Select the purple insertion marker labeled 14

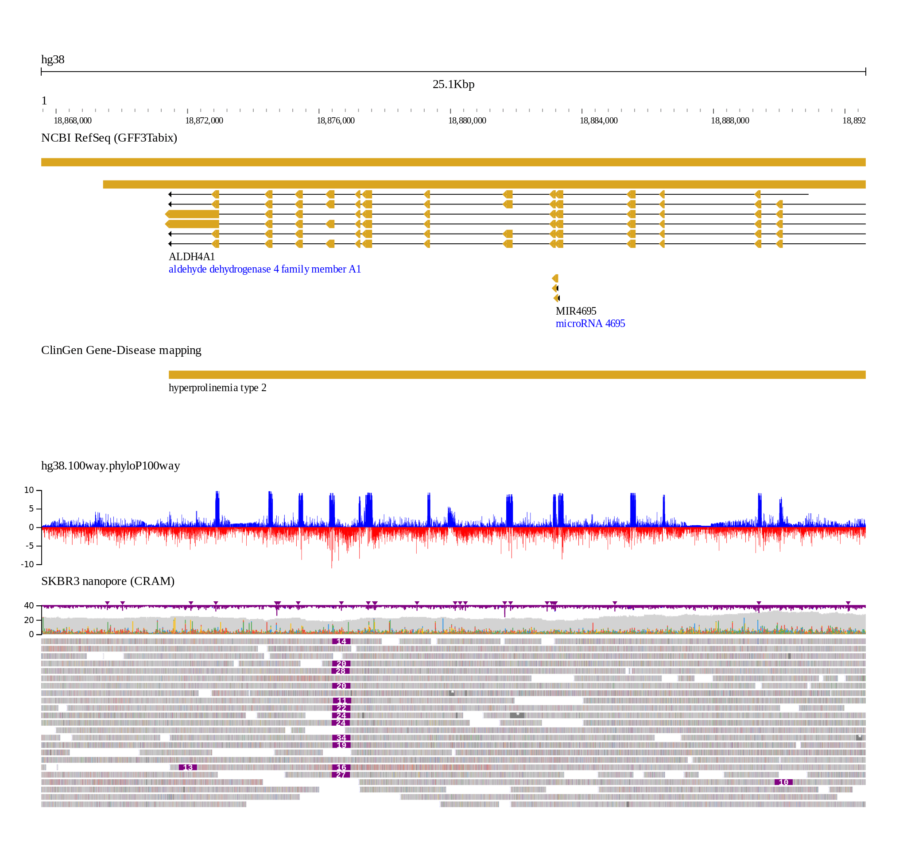pos(341,641)
